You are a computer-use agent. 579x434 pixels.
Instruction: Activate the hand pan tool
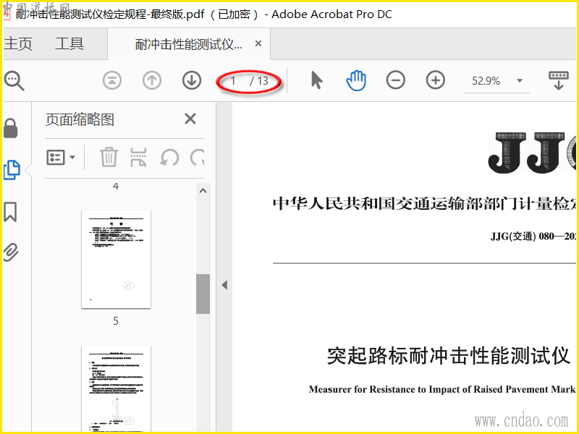(x=356, y=80)
